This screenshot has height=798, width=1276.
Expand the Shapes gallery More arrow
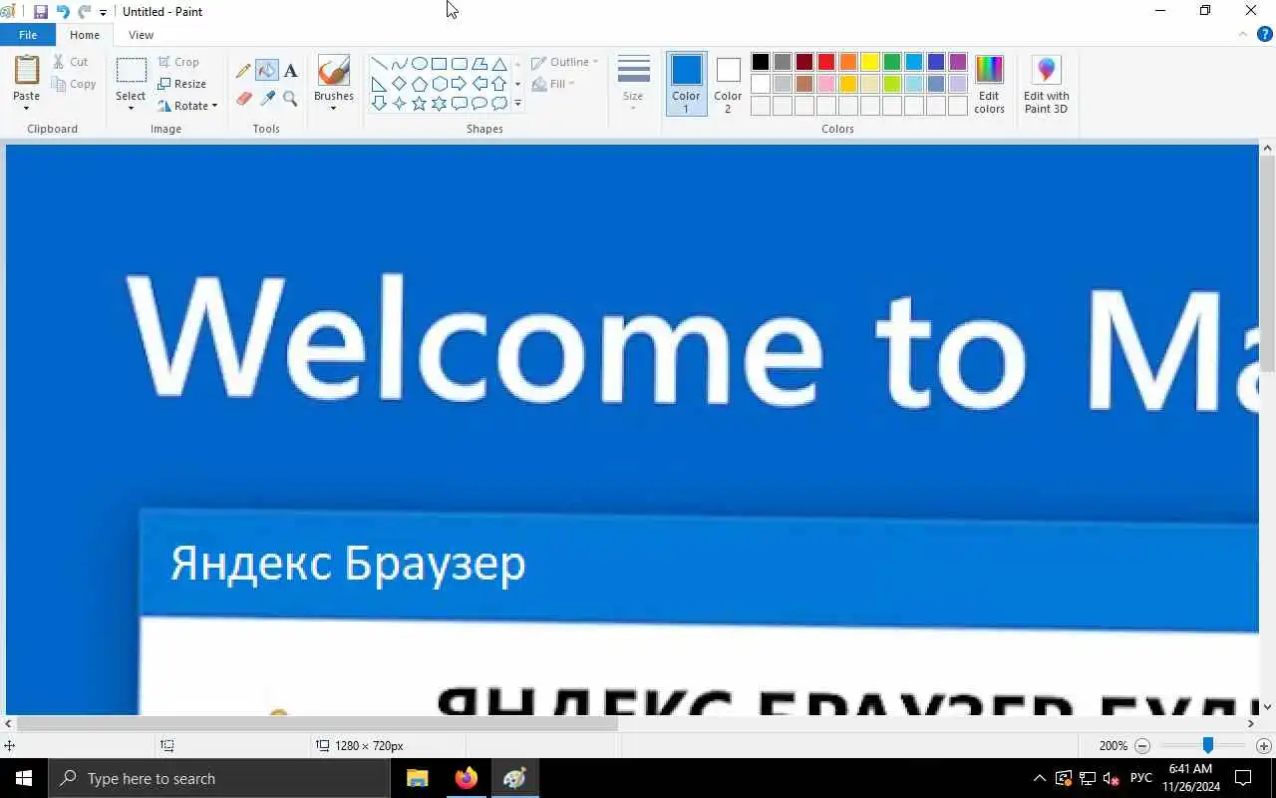(x=517, y=104)
